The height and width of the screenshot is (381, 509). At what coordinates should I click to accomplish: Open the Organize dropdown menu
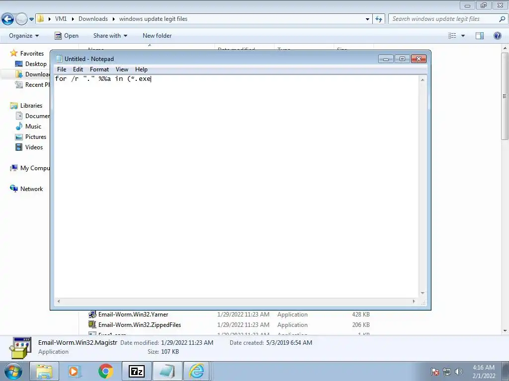coord(24,36)
